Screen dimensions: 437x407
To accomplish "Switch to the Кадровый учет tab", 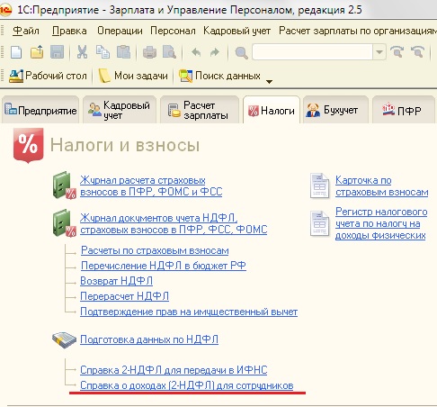I will pyautogui.click(x=120, y=110).
